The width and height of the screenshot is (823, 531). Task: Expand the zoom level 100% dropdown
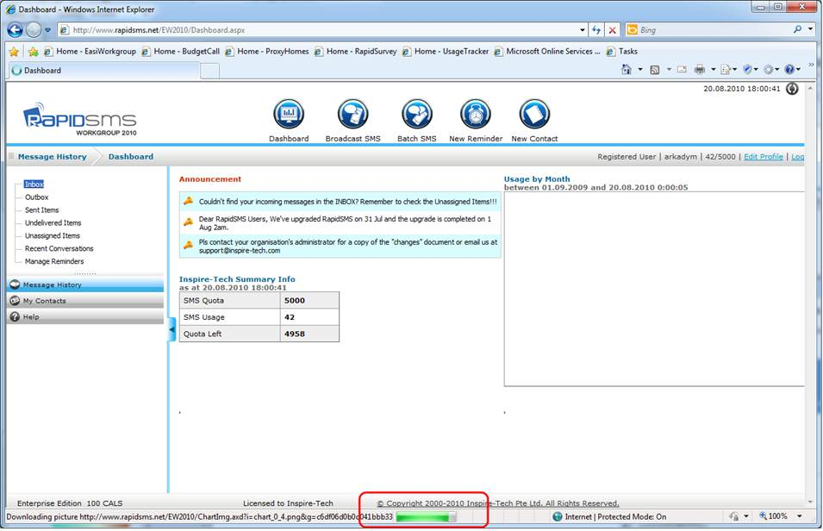[x=799, y=516]
